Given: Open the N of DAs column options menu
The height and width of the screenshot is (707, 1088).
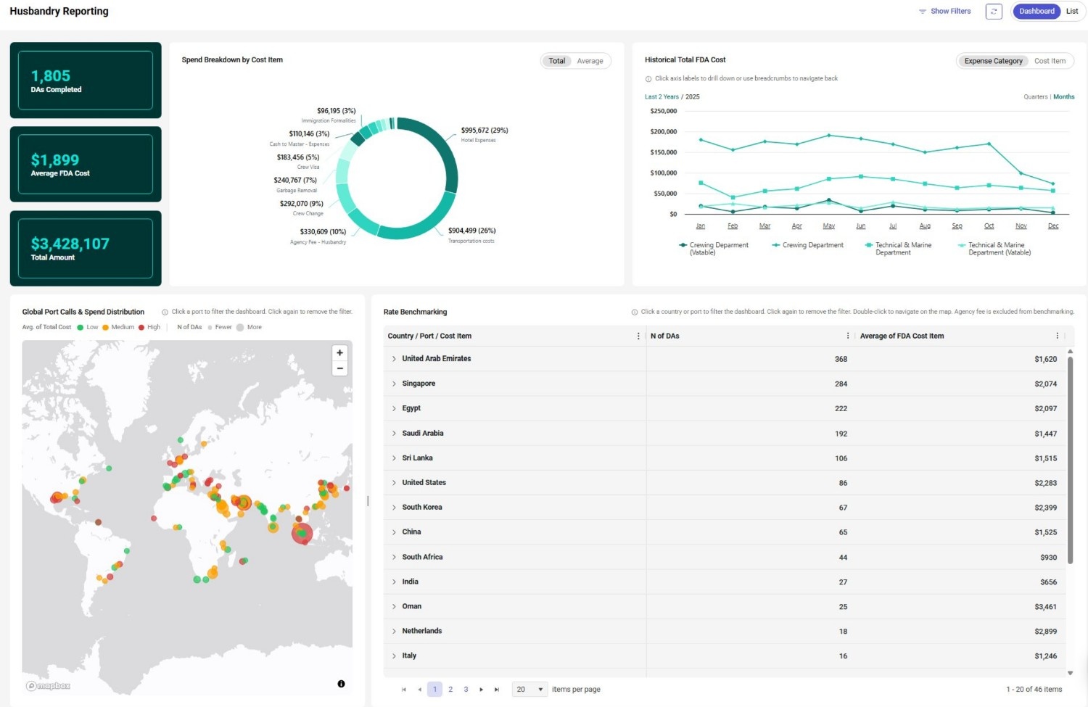Looking at the screenshot, I should (x=848, y=336).
